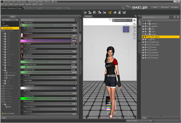Viewport: 181px width, 123px height.
Task: Click the Neck Size slider track
Action: pyautogui.click(x=47, y=93)
